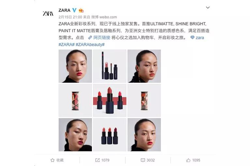
Task: Open the ZARA profile avatar logo
Action: click(x=48, y=14)
